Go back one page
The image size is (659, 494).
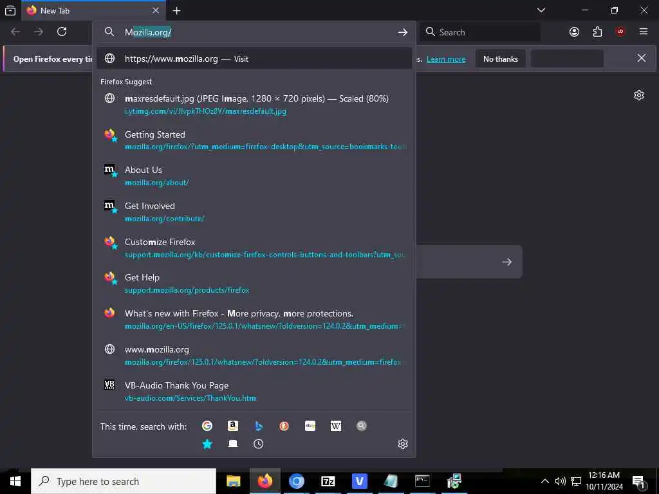15,32
